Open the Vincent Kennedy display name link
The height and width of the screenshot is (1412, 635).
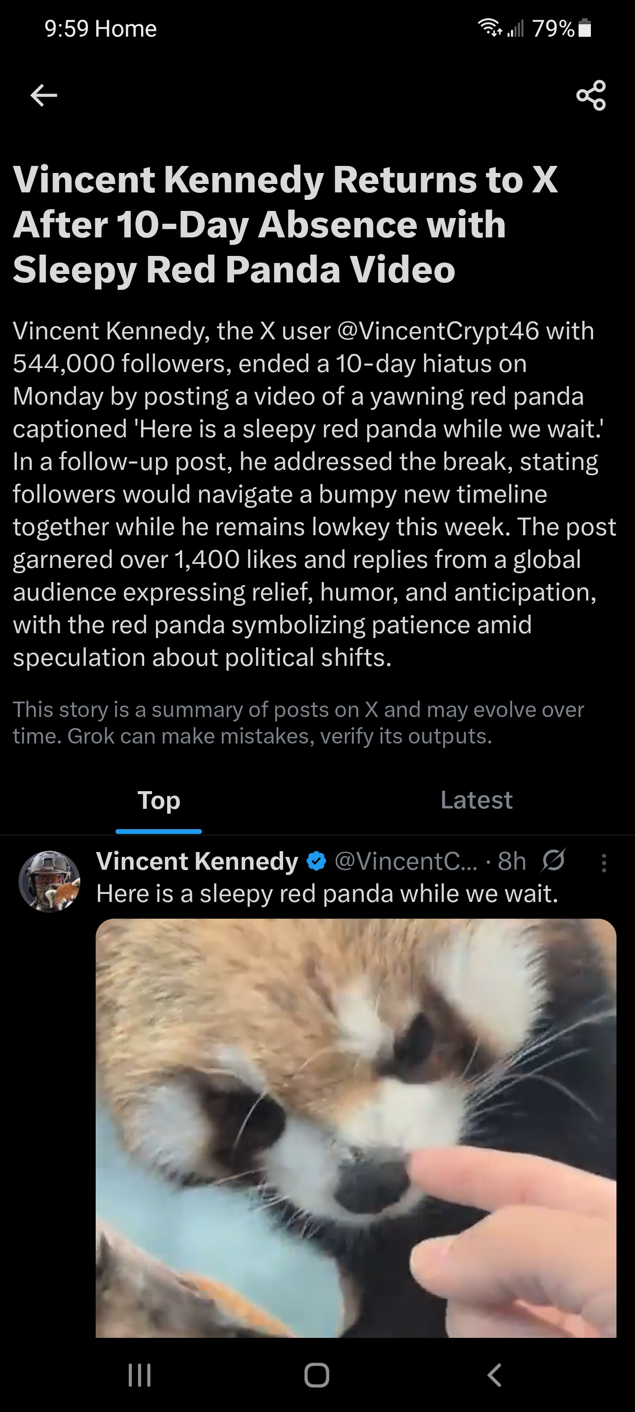coord(197,861)
